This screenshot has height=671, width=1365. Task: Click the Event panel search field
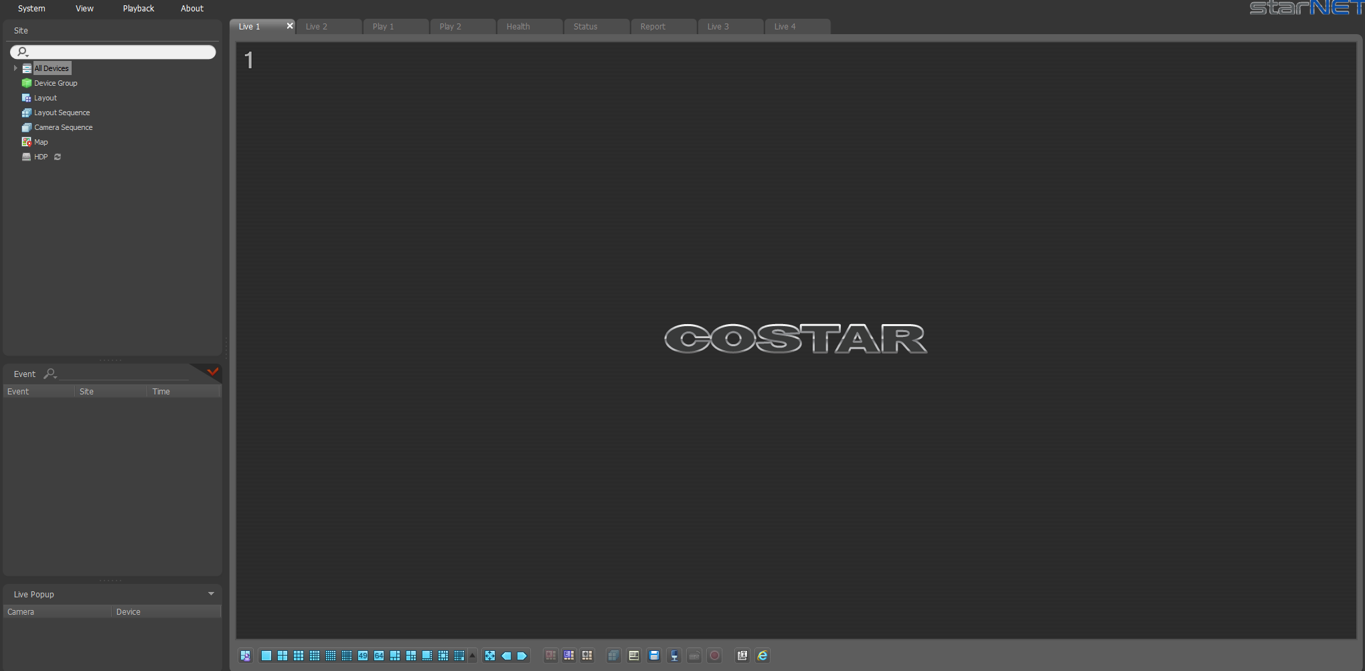pos(124,374)
